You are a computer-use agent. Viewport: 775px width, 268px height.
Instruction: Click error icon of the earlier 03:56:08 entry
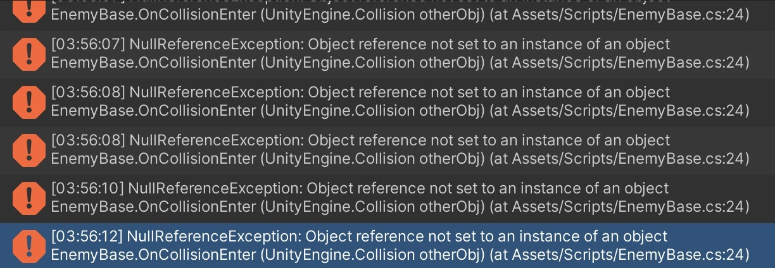[x=28, y=102]
